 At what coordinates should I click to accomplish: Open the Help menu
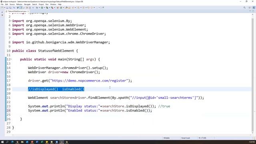point(60,4)
